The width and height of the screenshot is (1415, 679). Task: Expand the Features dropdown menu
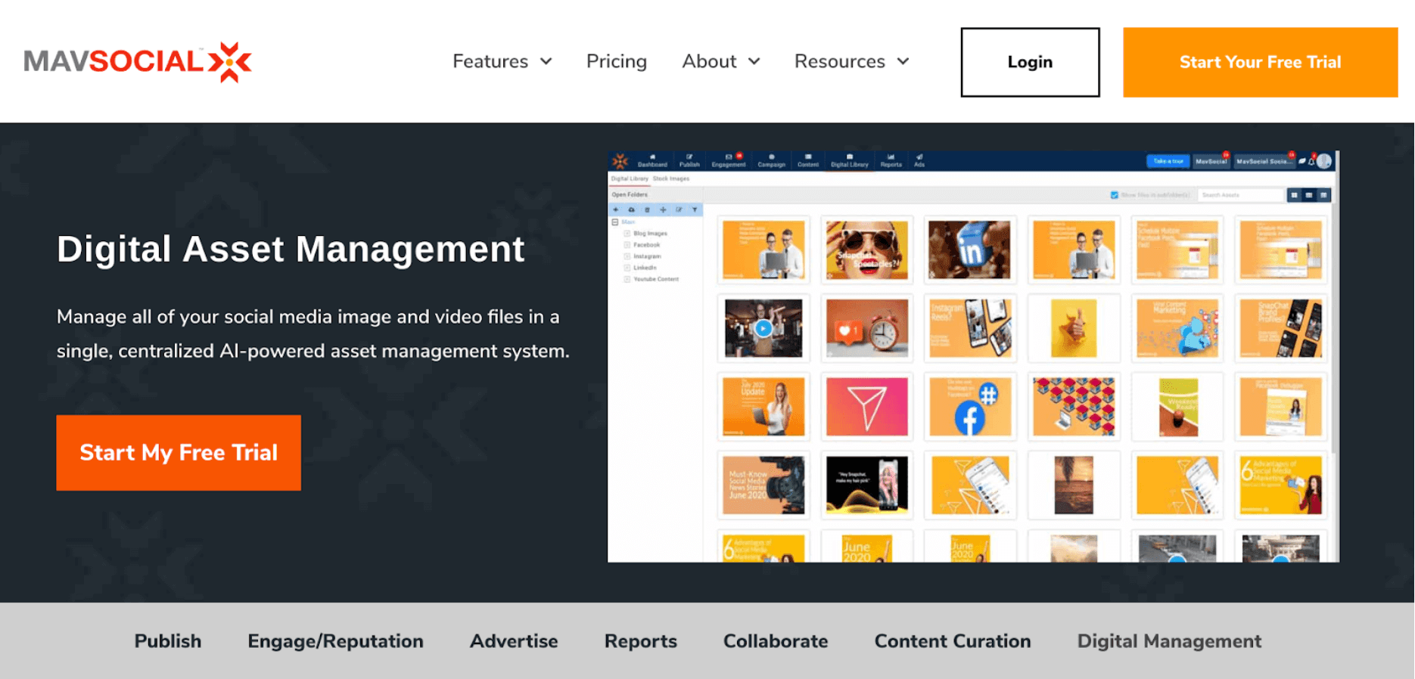click(502, 61)
